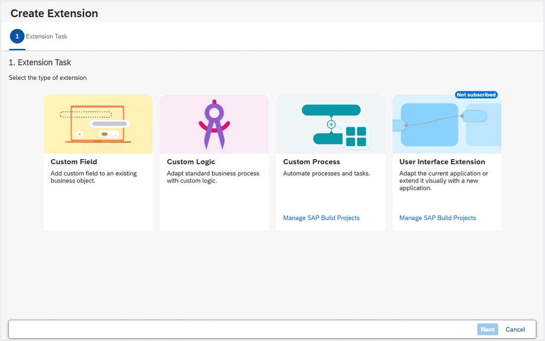Select the Custom Field card title
545x341 pixels.
[x=74, y=162]
